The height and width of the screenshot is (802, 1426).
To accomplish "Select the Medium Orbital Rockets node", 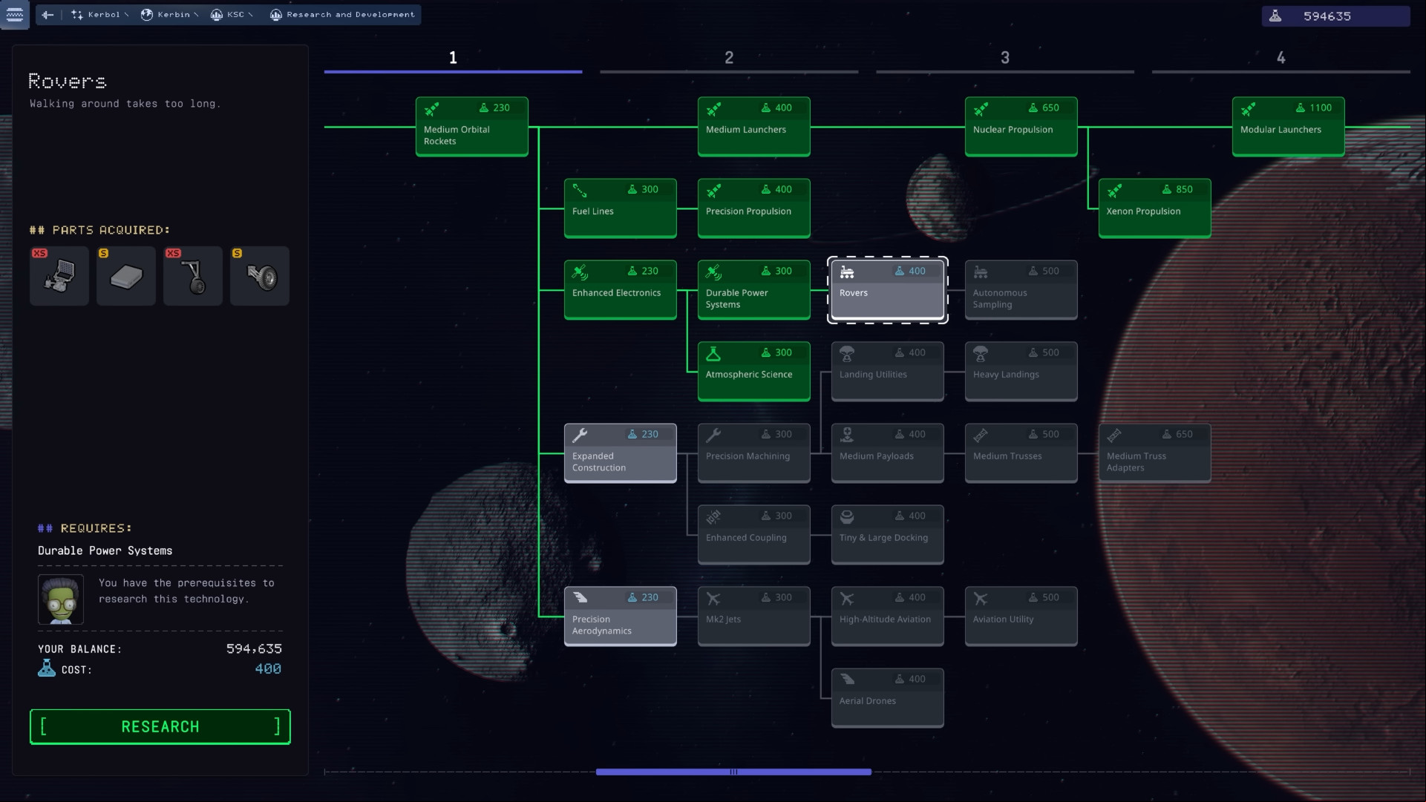I will tap(472, 126).
